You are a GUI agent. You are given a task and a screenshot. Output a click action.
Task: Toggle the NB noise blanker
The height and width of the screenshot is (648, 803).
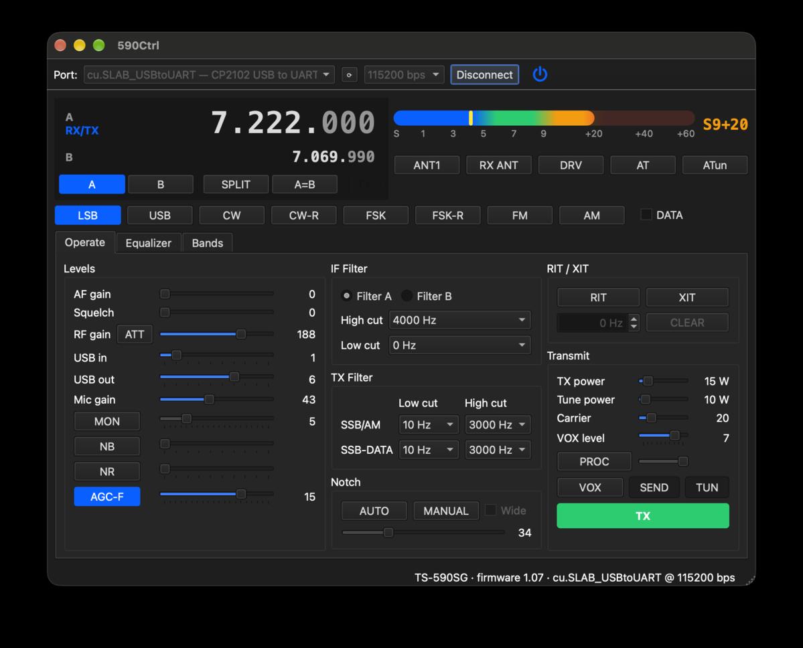tap(107, 447)
